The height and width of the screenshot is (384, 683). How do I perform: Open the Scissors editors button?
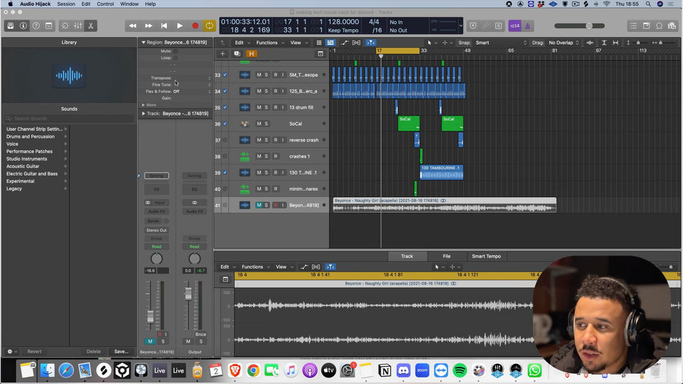(x=91, y=26)
